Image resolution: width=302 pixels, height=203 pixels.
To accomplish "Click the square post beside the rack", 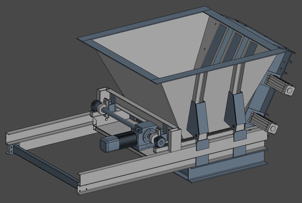I will tap(174, 140).
